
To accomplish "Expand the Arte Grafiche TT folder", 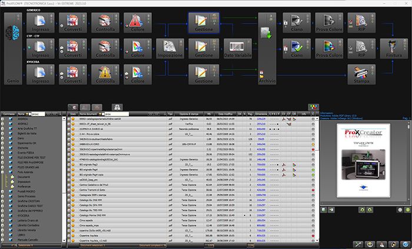I will click(x=2, y=129).
